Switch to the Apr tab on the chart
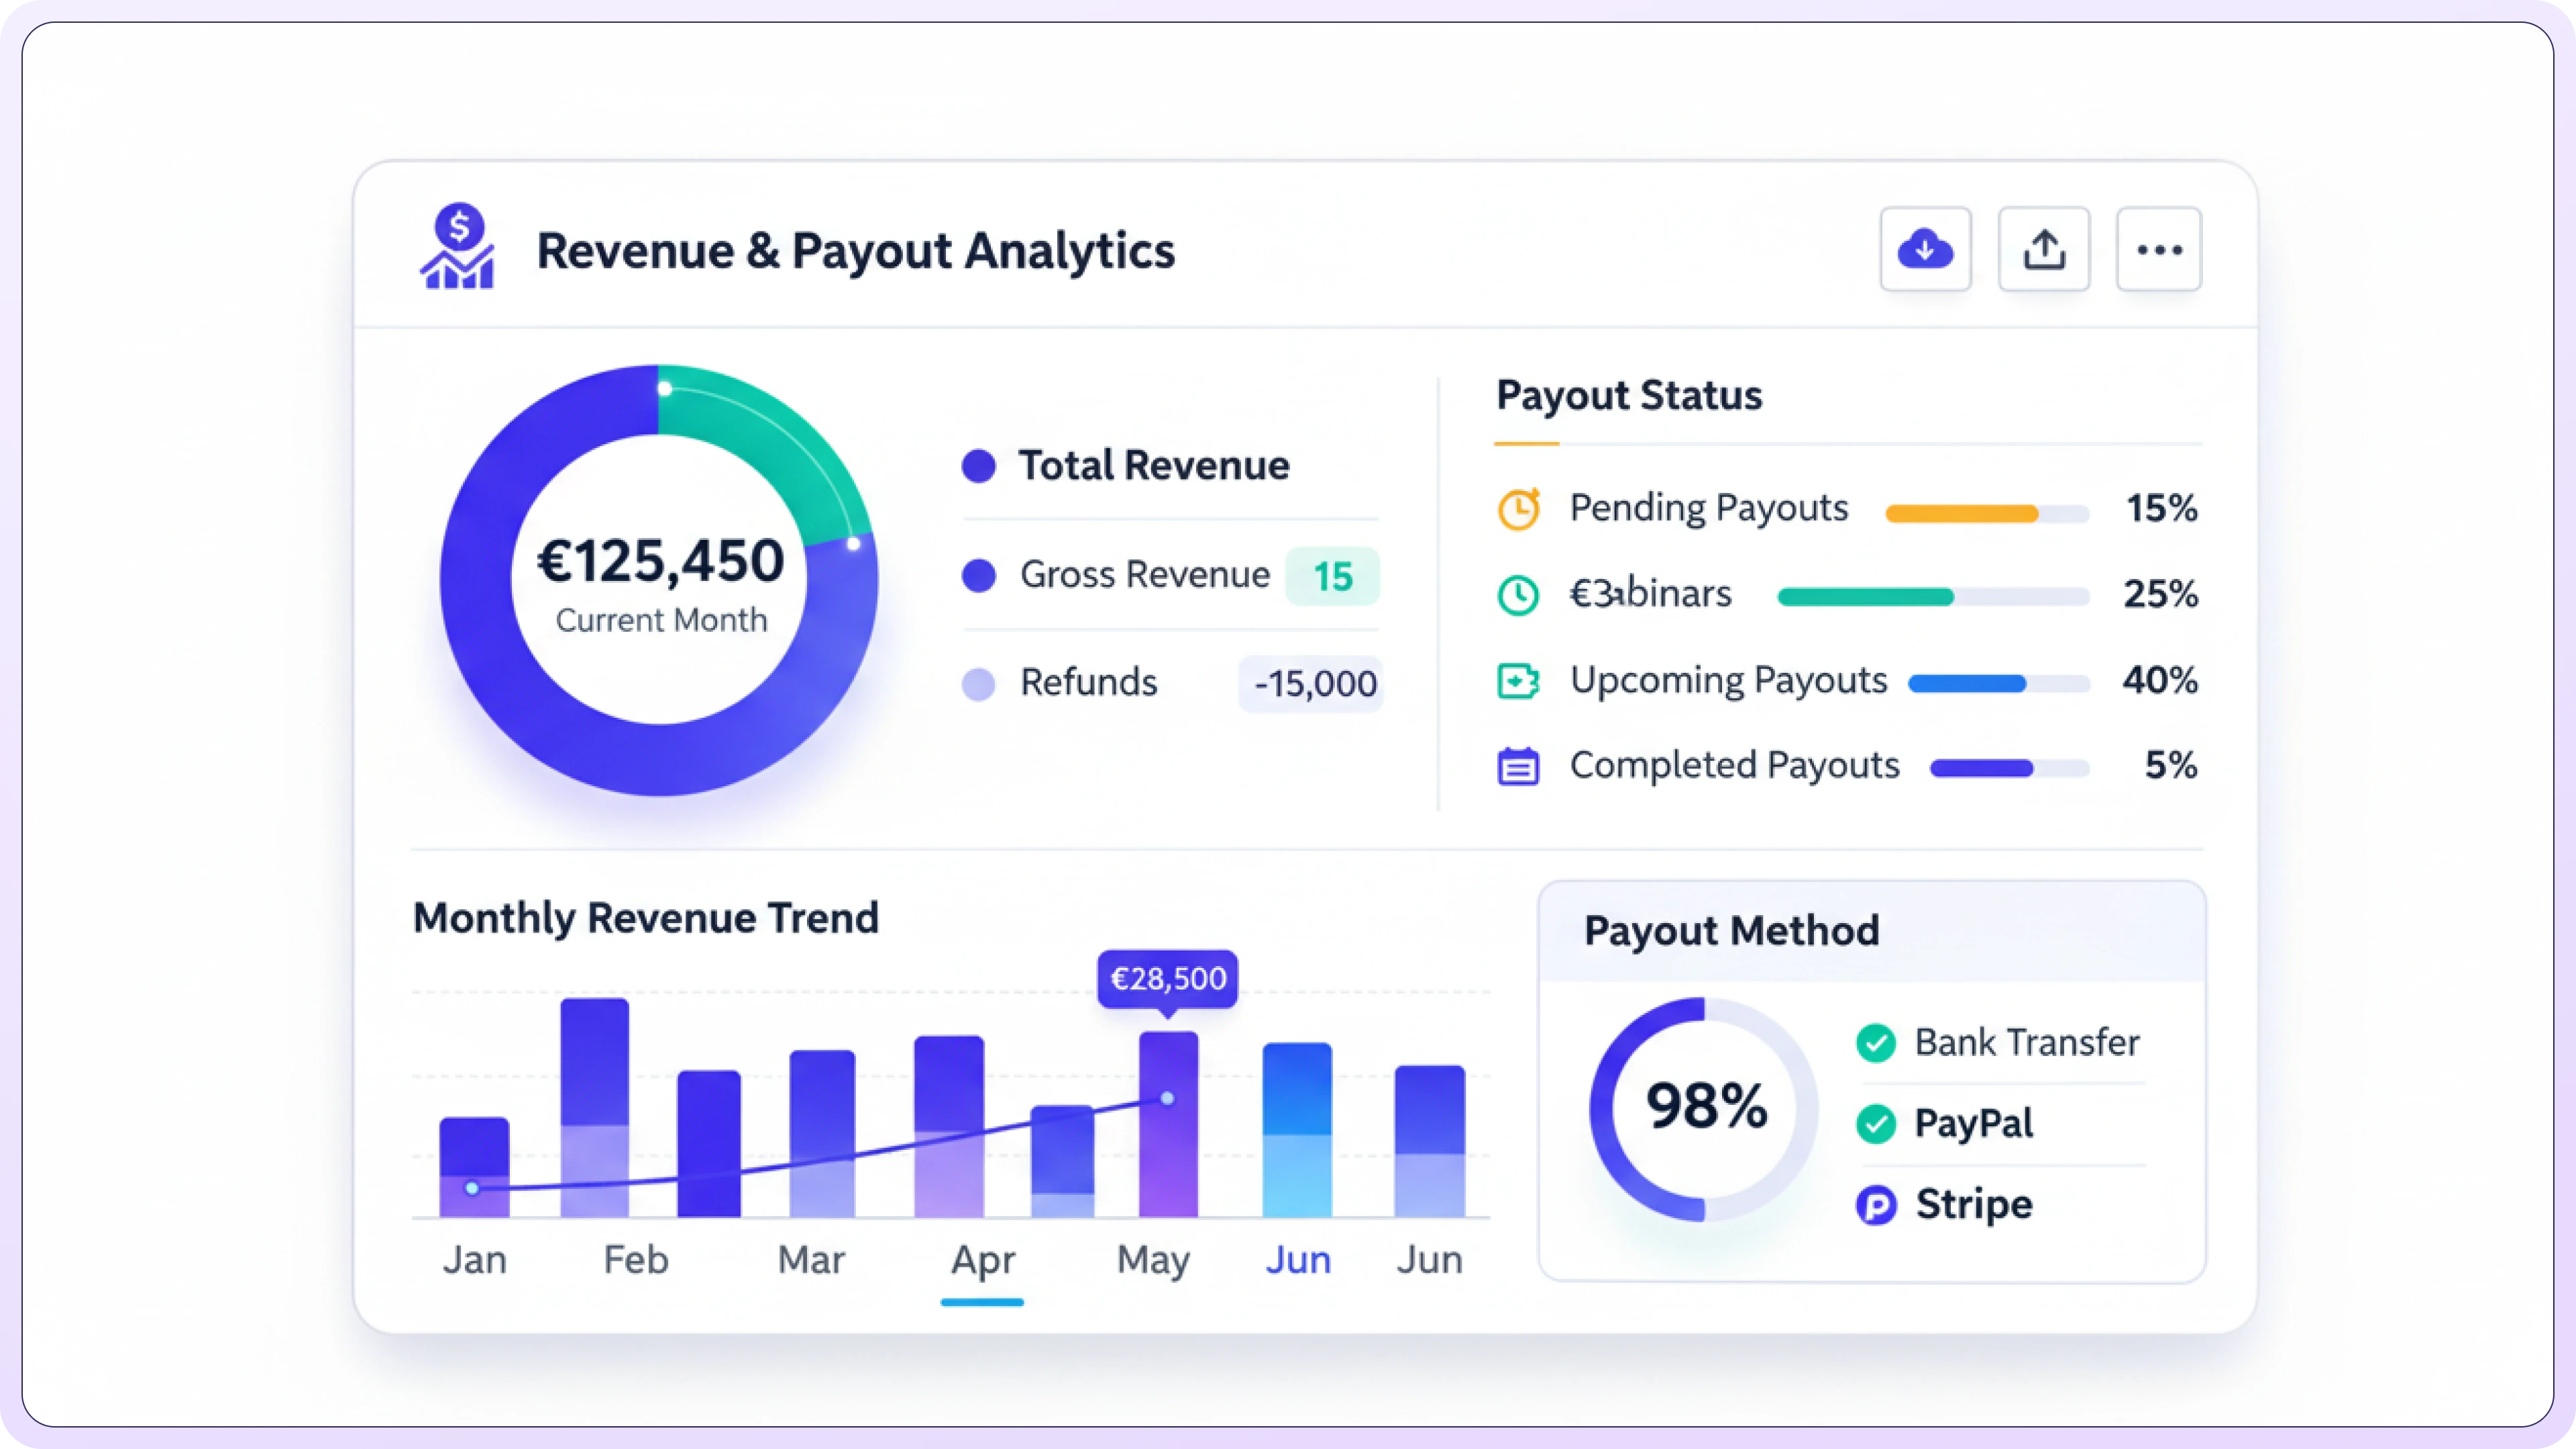This screenshot has height=1449, width=2576. [982, 1259]
